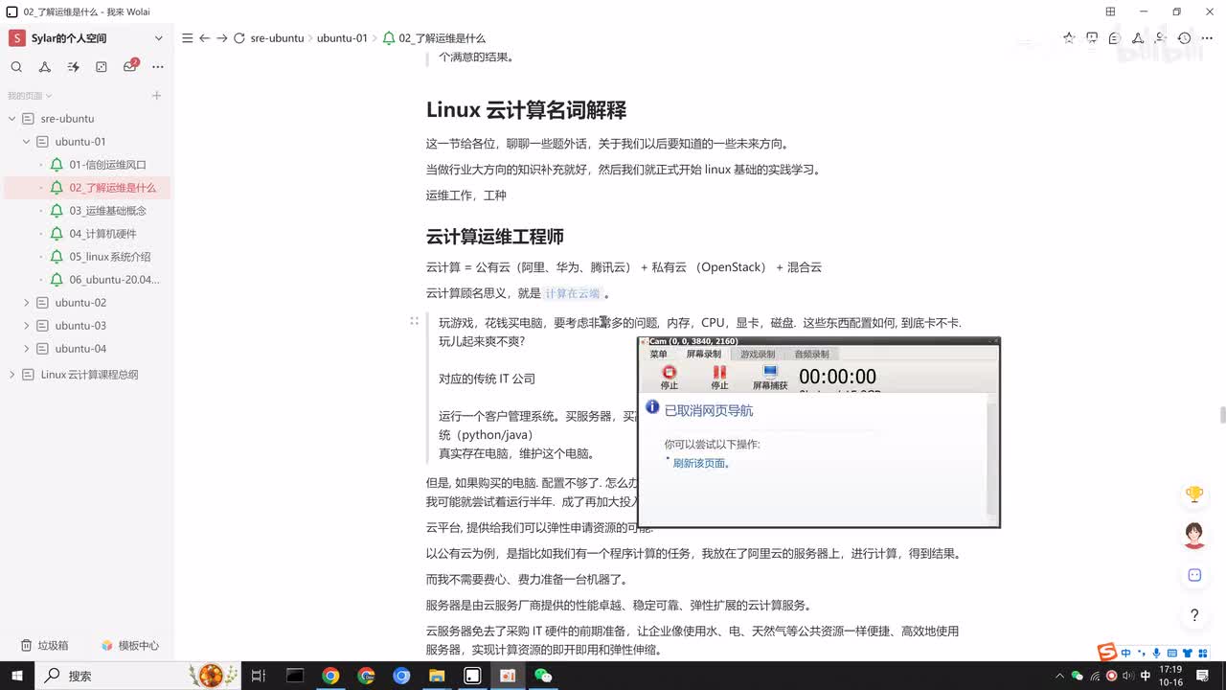Viewport: 1226px width, 690px height.
Task: Show hidden tray icons chevron
Action: [1061, 676]
